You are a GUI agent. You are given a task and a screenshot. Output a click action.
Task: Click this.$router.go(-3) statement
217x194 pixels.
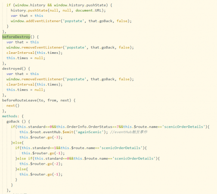click(41, 137)
